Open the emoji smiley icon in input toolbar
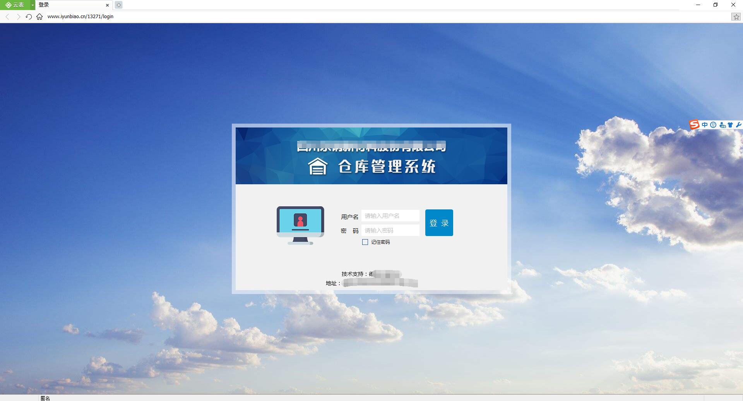743x401 pixels. 714,124
